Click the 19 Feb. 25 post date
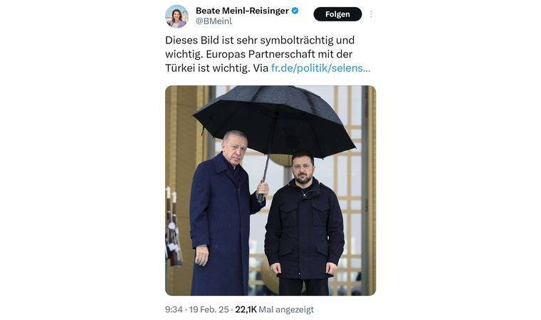The image size is (541, 320). (x=209, y=309)
